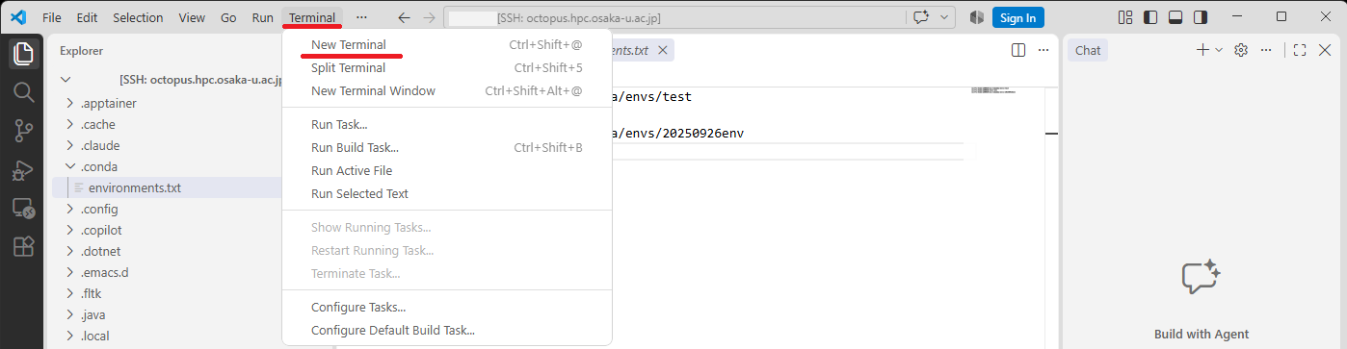Open the Search view in activity bar
The height and width of the screenshot is (349, 1347).
23,92
